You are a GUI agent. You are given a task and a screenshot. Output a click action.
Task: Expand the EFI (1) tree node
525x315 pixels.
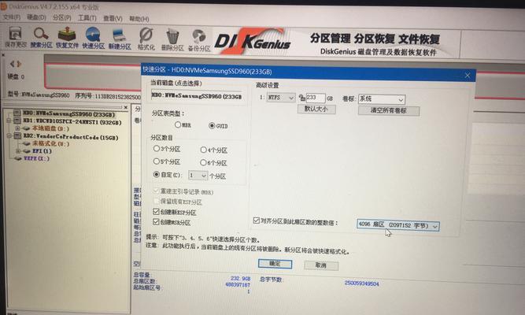click(18, 151)
